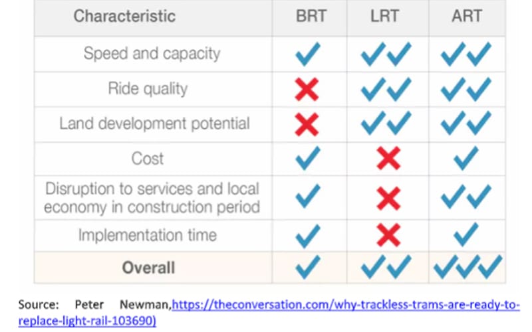Click the BRT Ride quality red cross
Viewport: 532px width, 332px height.
tap(307, 89)
